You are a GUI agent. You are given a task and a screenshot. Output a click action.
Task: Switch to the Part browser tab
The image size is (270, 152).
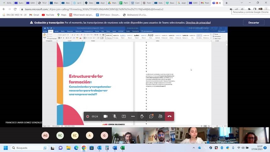coord(124,3)
